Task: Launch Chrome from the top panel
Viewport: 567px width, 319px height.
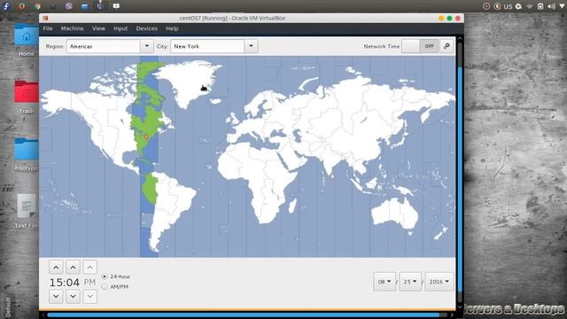Action: (x=37, y=6)
